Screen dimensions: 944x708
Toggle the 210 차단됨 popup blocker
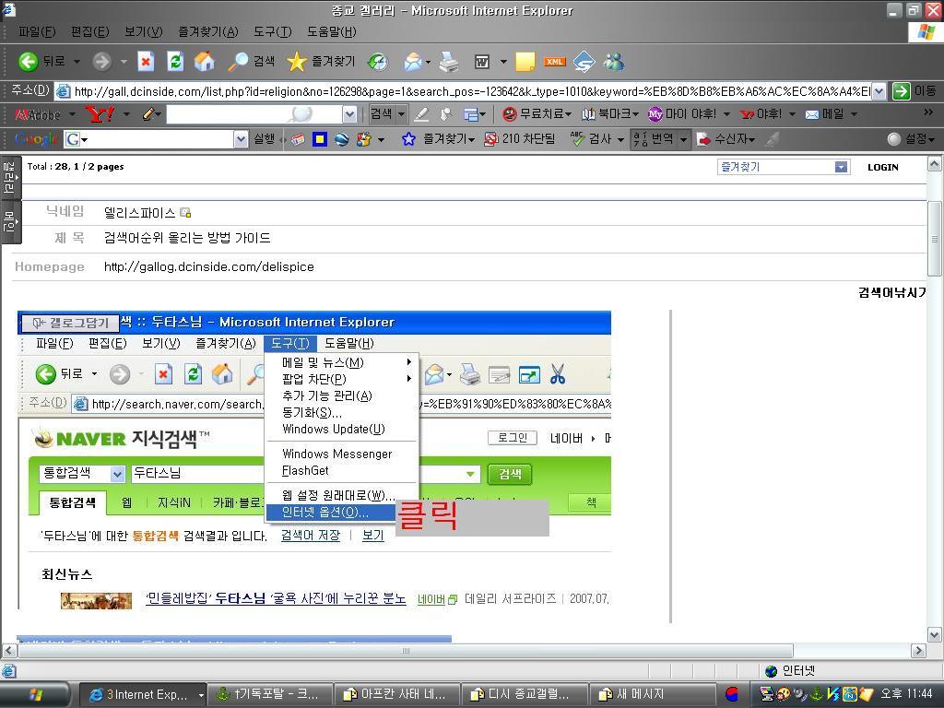pyautogui.click(x=520, y=139)
